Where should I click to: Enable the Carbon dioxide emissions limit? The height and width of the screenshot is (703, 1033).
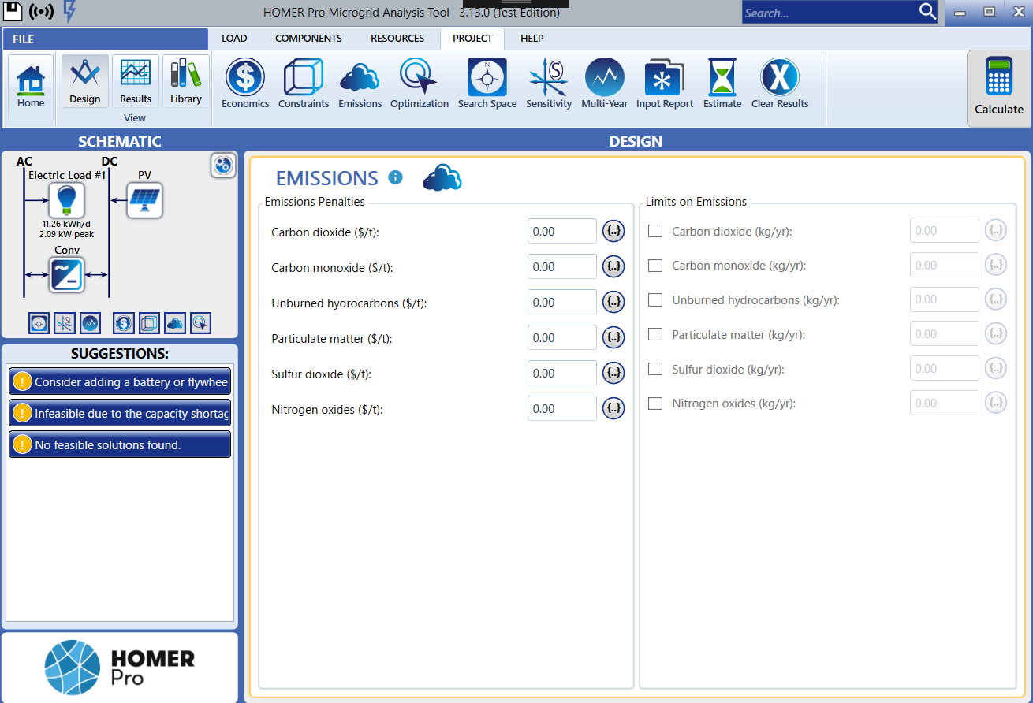[654, 230]
